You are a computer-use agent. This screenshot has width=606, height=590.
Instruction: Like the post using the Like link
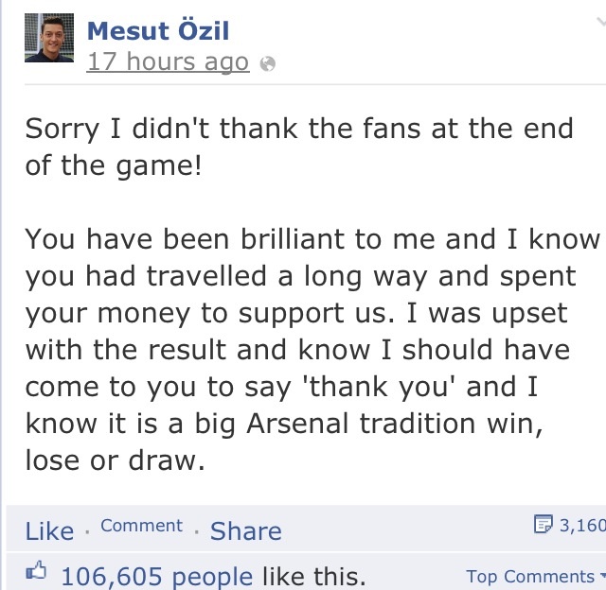tap(49, 531)
